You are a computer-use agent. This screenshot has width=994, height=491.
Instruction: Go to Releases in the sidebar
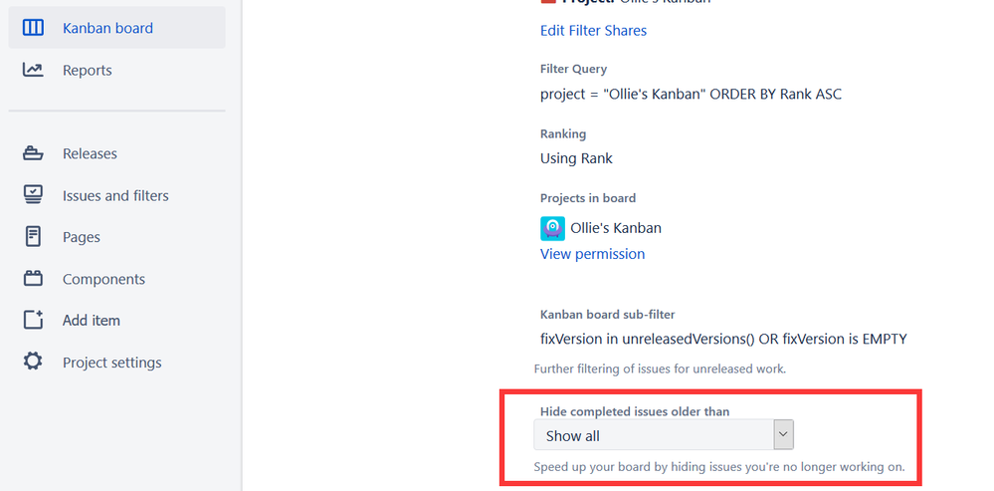(x=116, y=153)
